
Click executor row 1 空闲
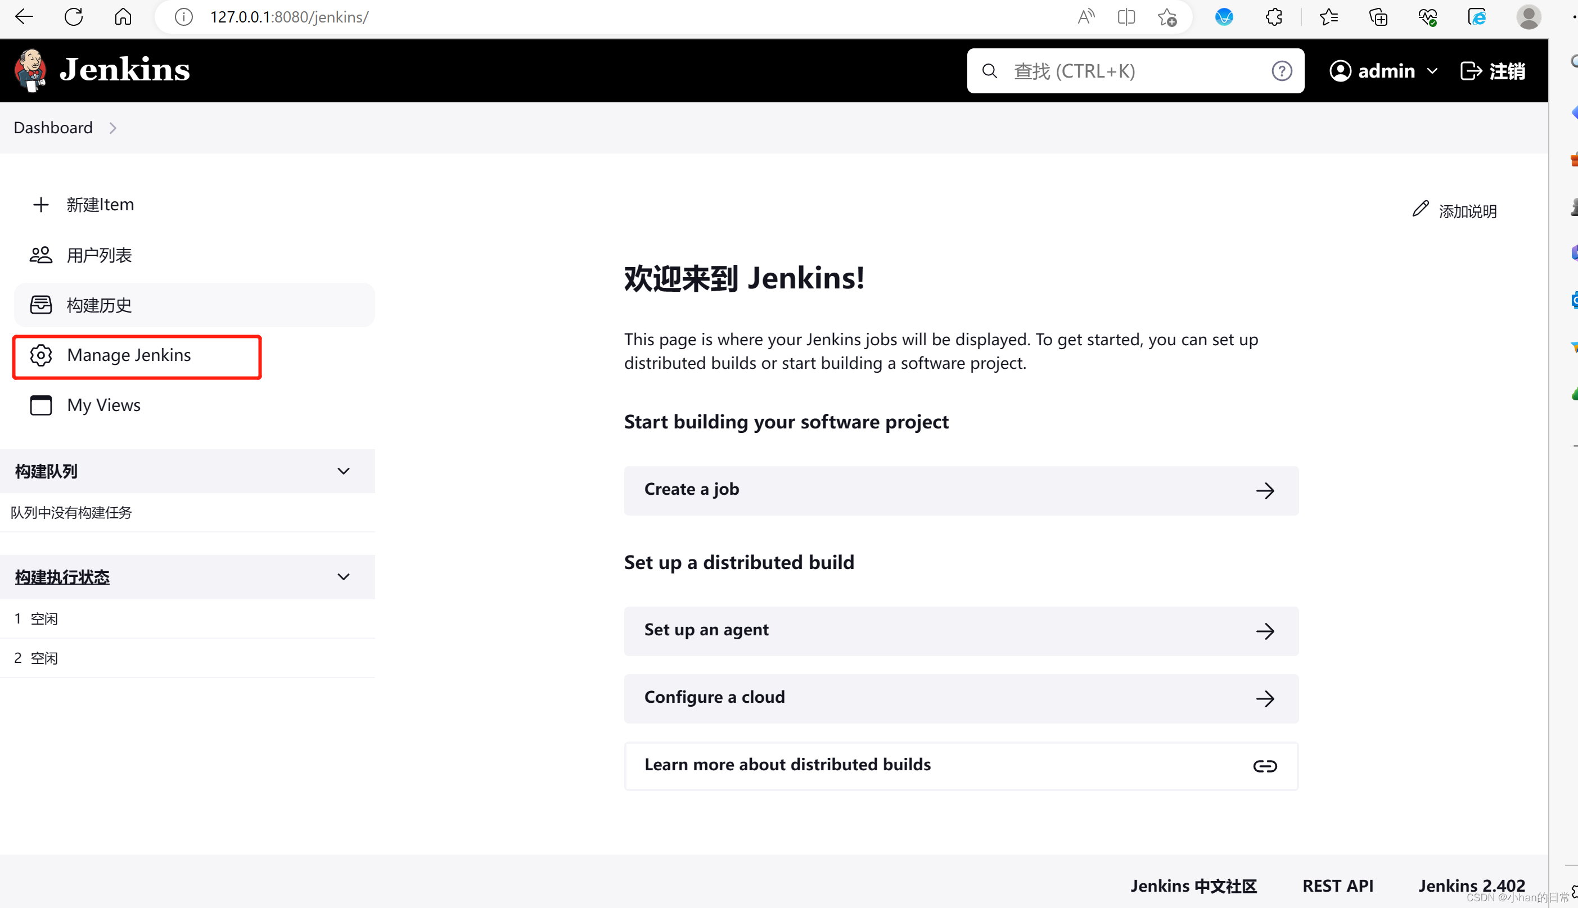coord(187,618)
